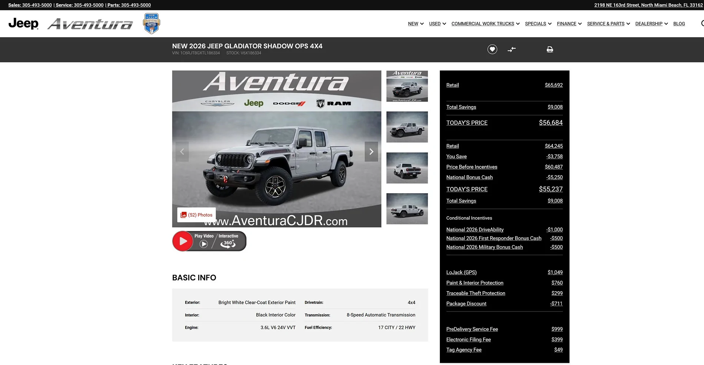This screenshot has width=704, height=365.
Task: Click the Tag Agency Fee item
Action: coord(504,350)
